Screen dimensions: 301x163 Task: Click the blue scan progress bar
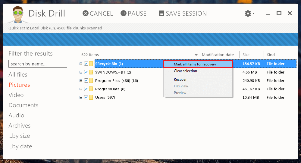[150, 39]
